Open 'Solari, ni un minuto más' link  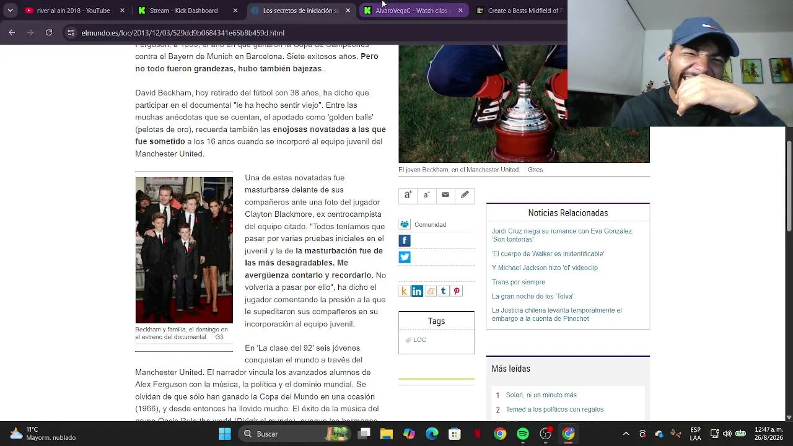point(541,395)
